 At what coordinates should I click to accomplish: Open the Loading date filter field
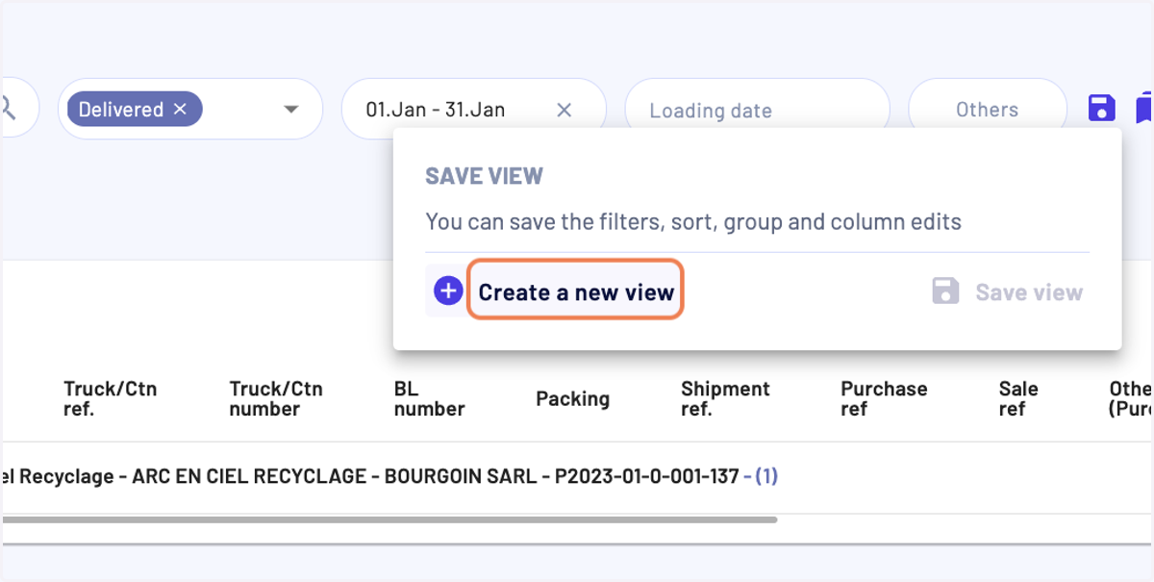[x=758, y=110]
